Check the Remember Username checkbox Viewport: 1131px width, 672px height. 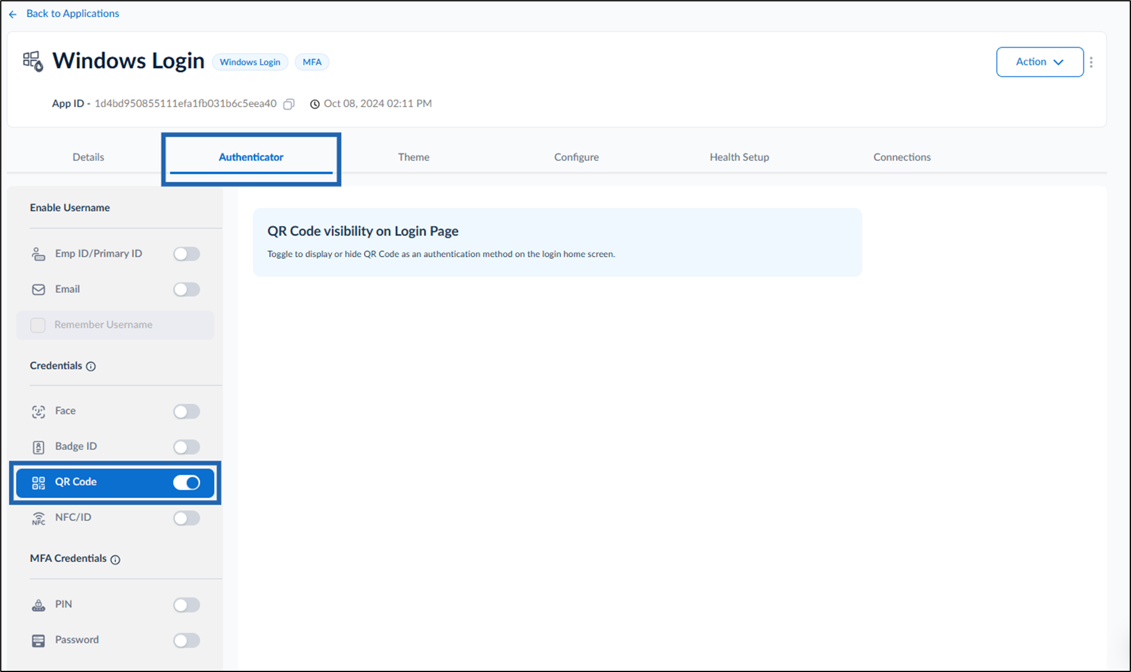(38, 325)
